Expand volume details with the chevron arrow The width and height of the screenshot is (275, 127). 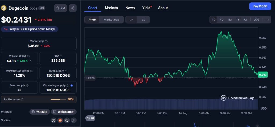[30, 61]
